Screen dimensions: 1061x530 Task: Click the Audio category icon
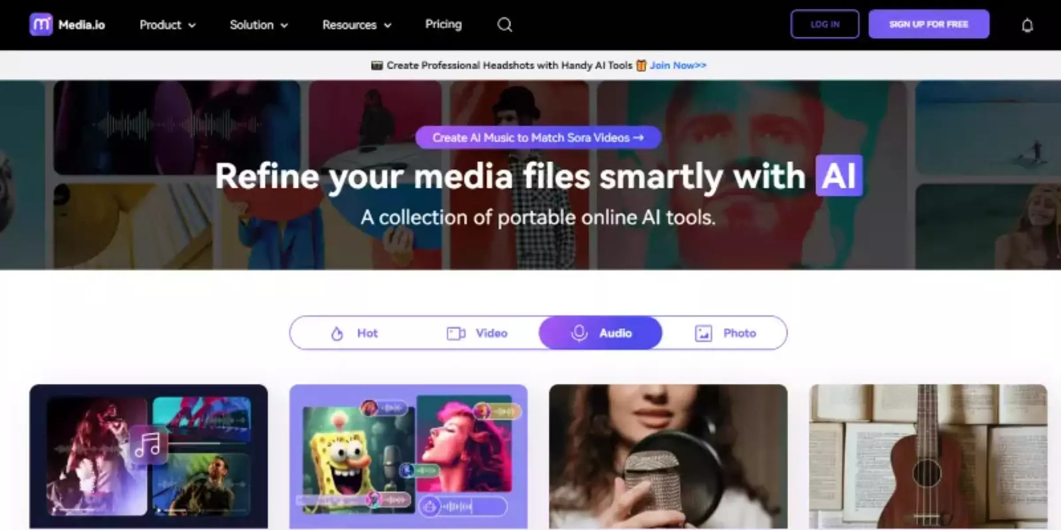click(x=579, y=333)
